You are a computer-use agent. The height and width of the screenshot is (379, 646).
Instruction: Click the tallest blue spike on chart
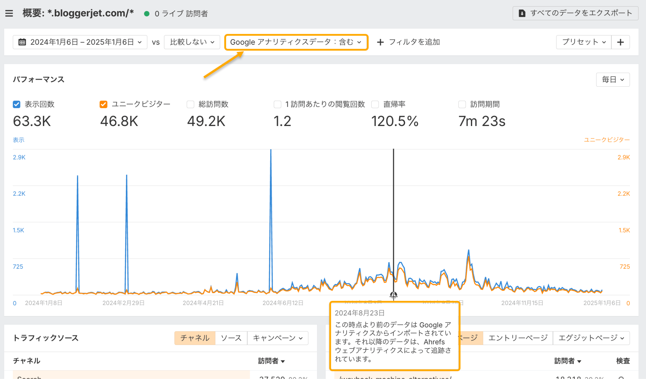271,151
